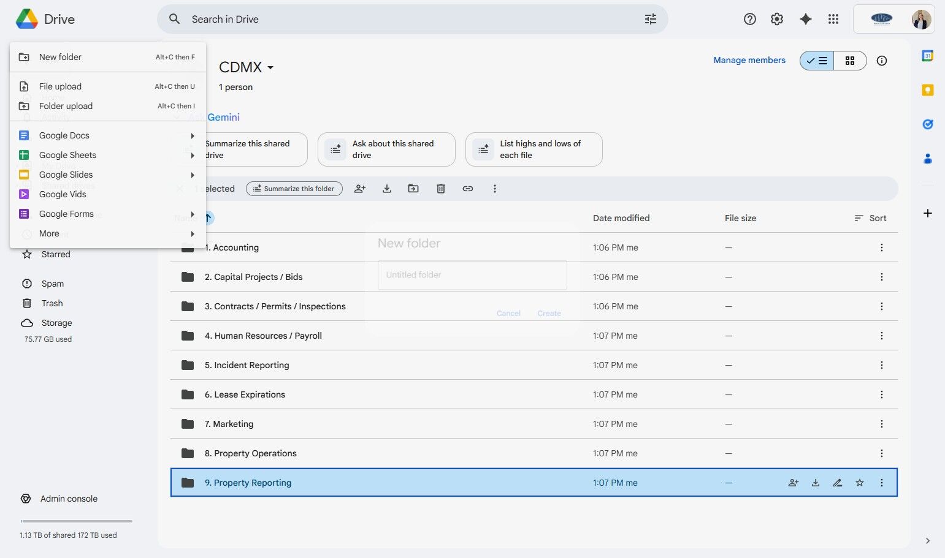Open Google Calendar side panel icon
Screen dimensions: 945x558
928,56
